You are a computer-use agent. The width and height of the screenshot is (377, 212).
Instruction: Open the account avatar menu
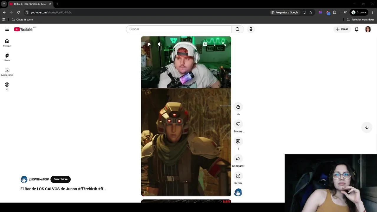(x=368, y=29)
